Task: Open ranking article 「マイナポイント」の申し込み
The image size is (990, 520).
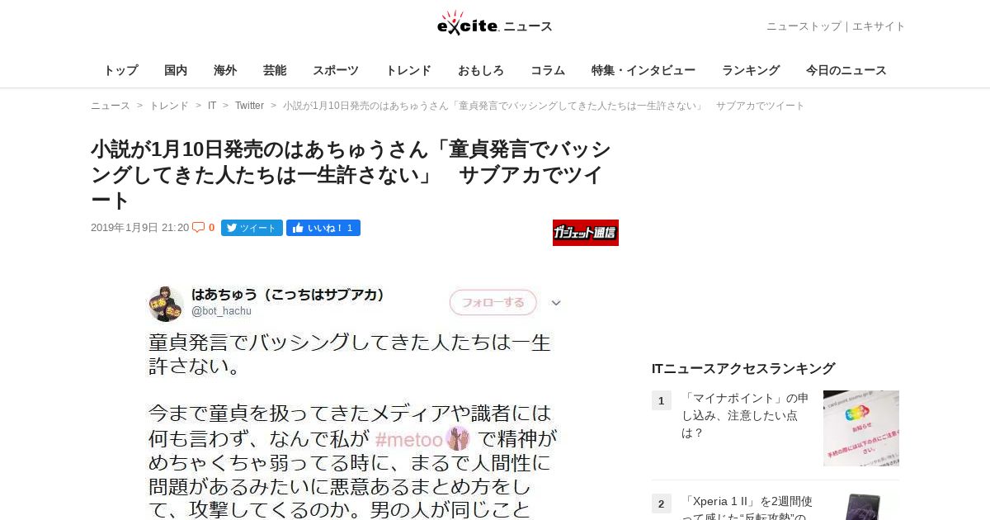Action: [745, 415]
